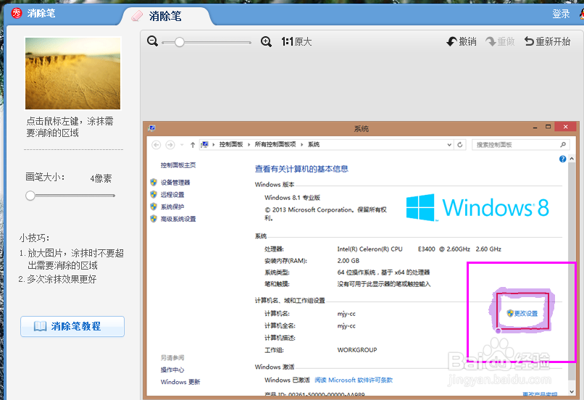
Task: Open 控制面板主页 link
Action: (178, 165)
